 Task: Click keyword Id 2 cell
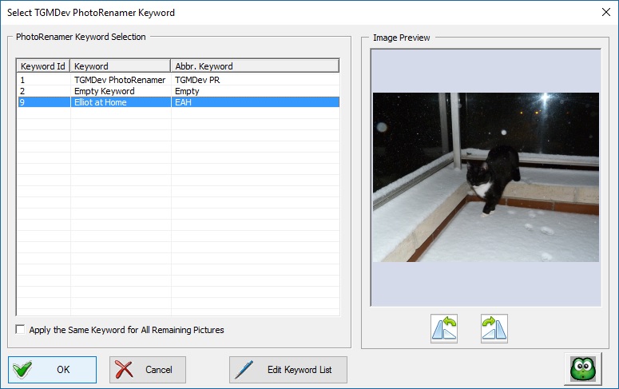point(43,91)
